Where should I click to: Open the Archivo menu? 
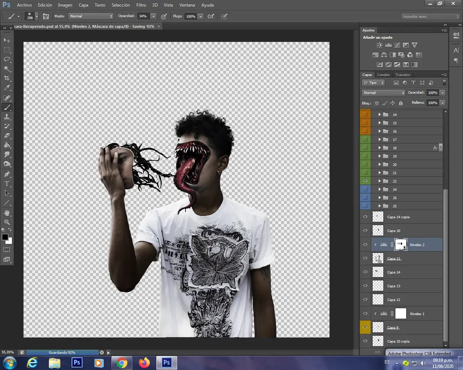[x=24, y=5]
